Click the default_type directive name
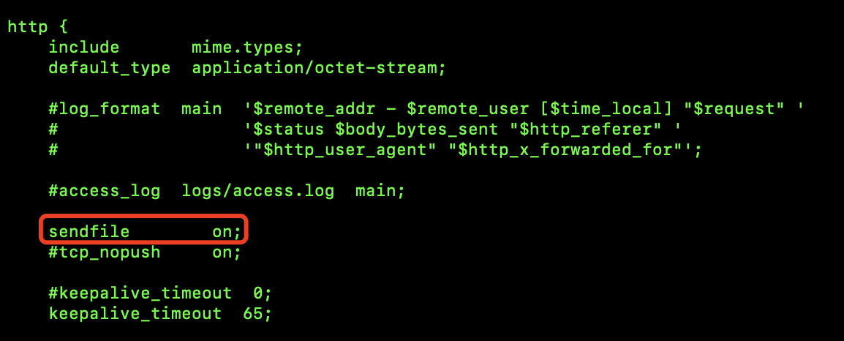This screenshot has width=844, height=341. pyautogui.click(x=109, y=68)
